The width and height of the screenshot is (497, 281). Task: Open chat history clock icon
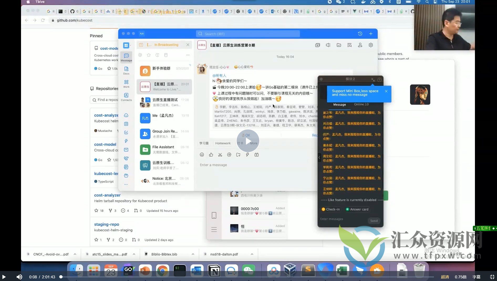point(360,34)
